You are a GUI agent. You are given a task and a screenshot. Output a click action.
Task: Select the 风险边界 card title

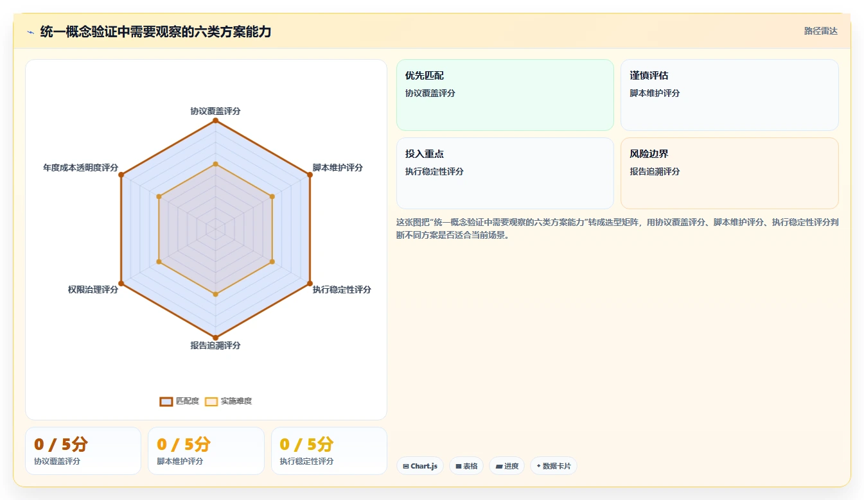tap(649, 154)
